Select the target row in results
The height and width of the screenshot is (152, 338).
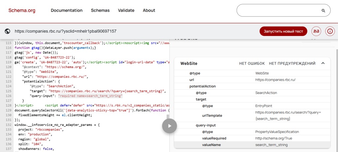[x=252, y=99]
